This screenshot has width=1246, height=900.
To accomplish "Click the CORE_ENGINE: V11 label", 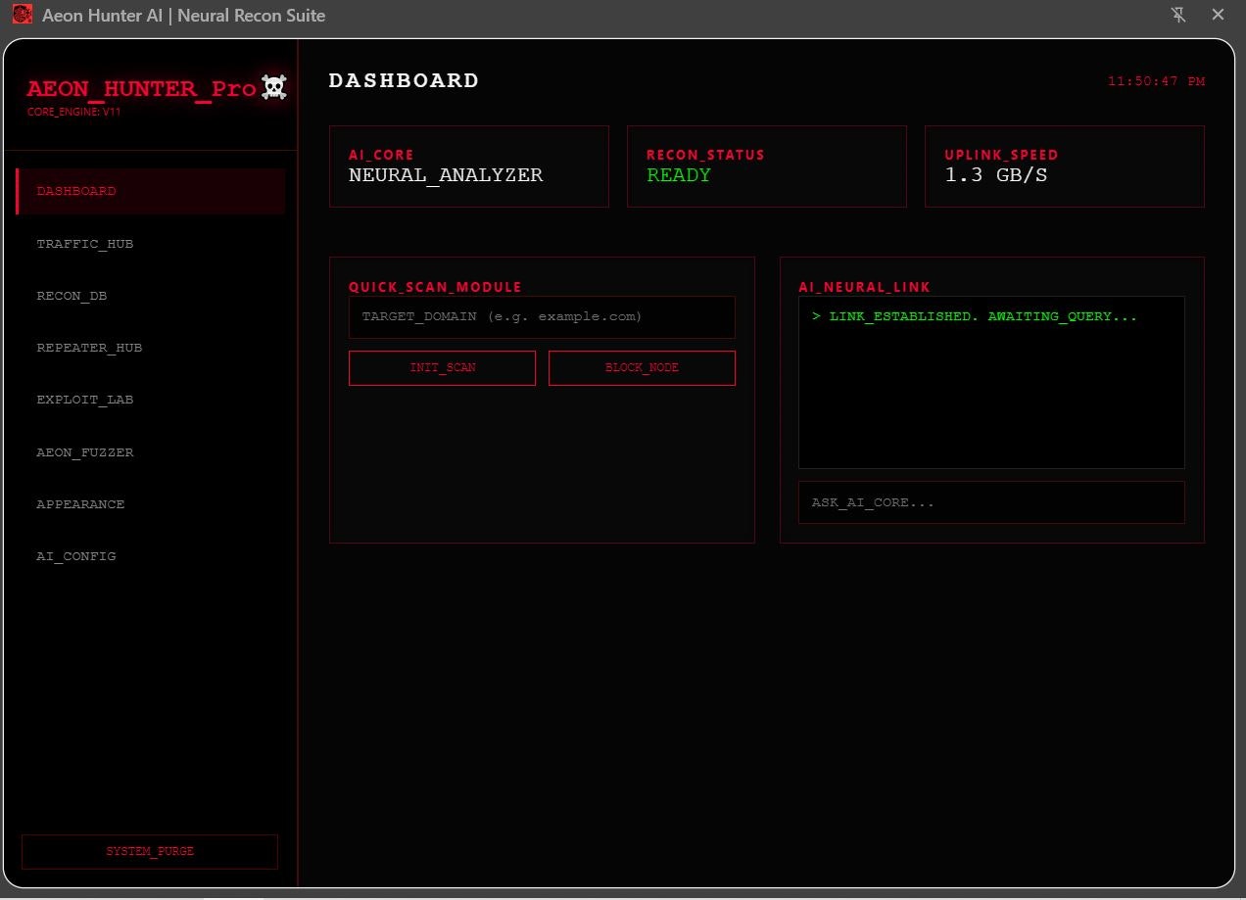I will [74, 112].
